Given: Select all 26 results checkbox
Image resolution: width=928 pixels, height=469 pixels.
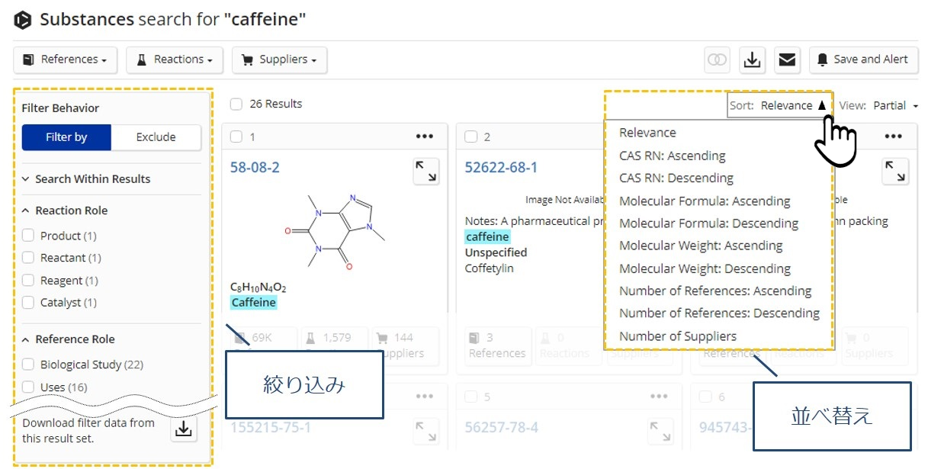Looking at the screenshot, I should click(236, 104).
